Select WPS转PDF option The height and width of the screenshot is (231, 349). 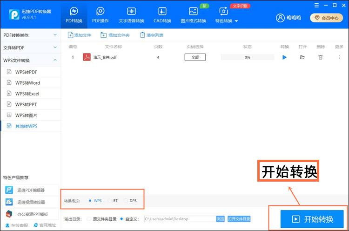pyautogui.click(x=31, y=72)
